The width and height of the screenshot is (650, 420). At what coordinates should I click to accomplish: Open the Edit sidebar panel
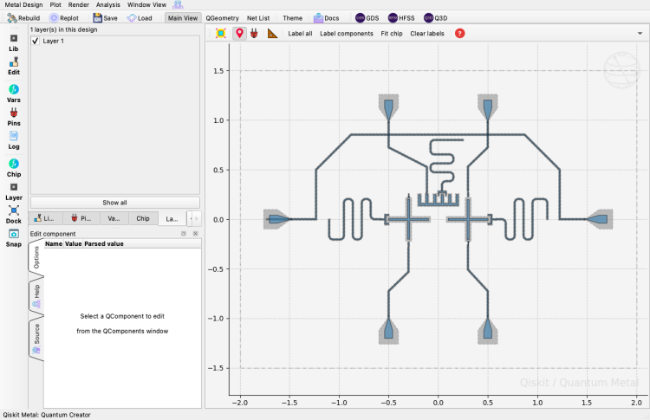14,67
